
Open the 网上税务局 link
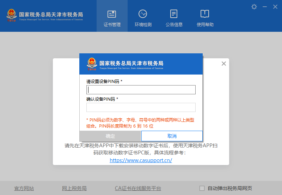tap(74, 188)
